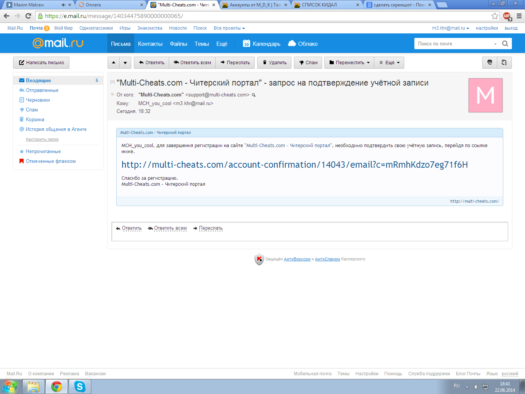The width and height of the screenshot is (525, 394).
Task: Open message in new window icon
Action: [504, 63]
